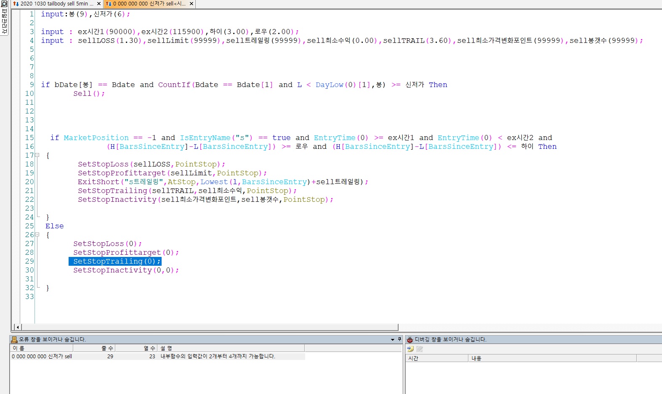662x394 pixels.
Task: Close the 2020 1030 tailbody sell tab
Action: point(99,4)
